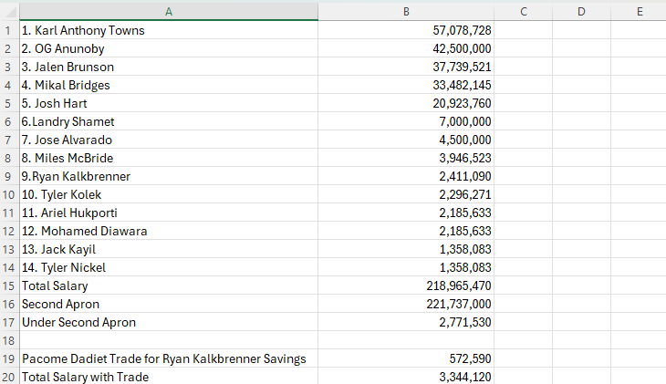Select salary value 2,296,271
Image resolution: width=666 pixels, height=384 pixels.
[x=406, y=194]
